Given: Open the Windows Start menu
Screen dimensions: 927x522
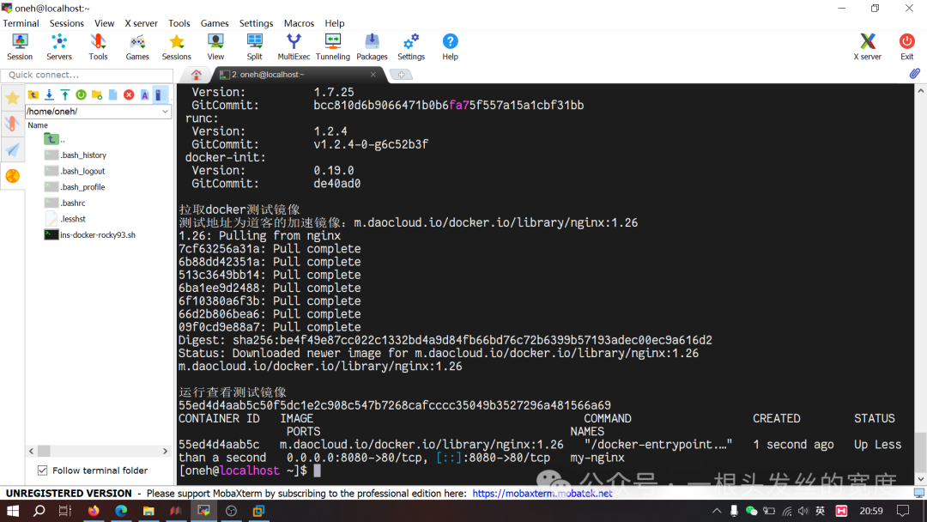Looking at the screenshot, I should (12, 511).
